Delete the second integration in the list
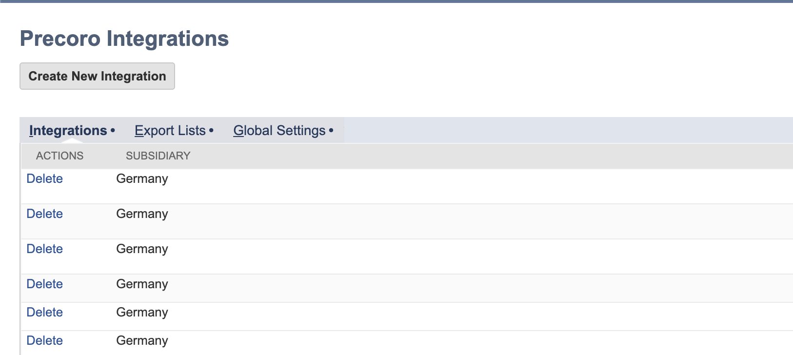Image resolution: width=793 pixels, height=355 pixels. 44,214
